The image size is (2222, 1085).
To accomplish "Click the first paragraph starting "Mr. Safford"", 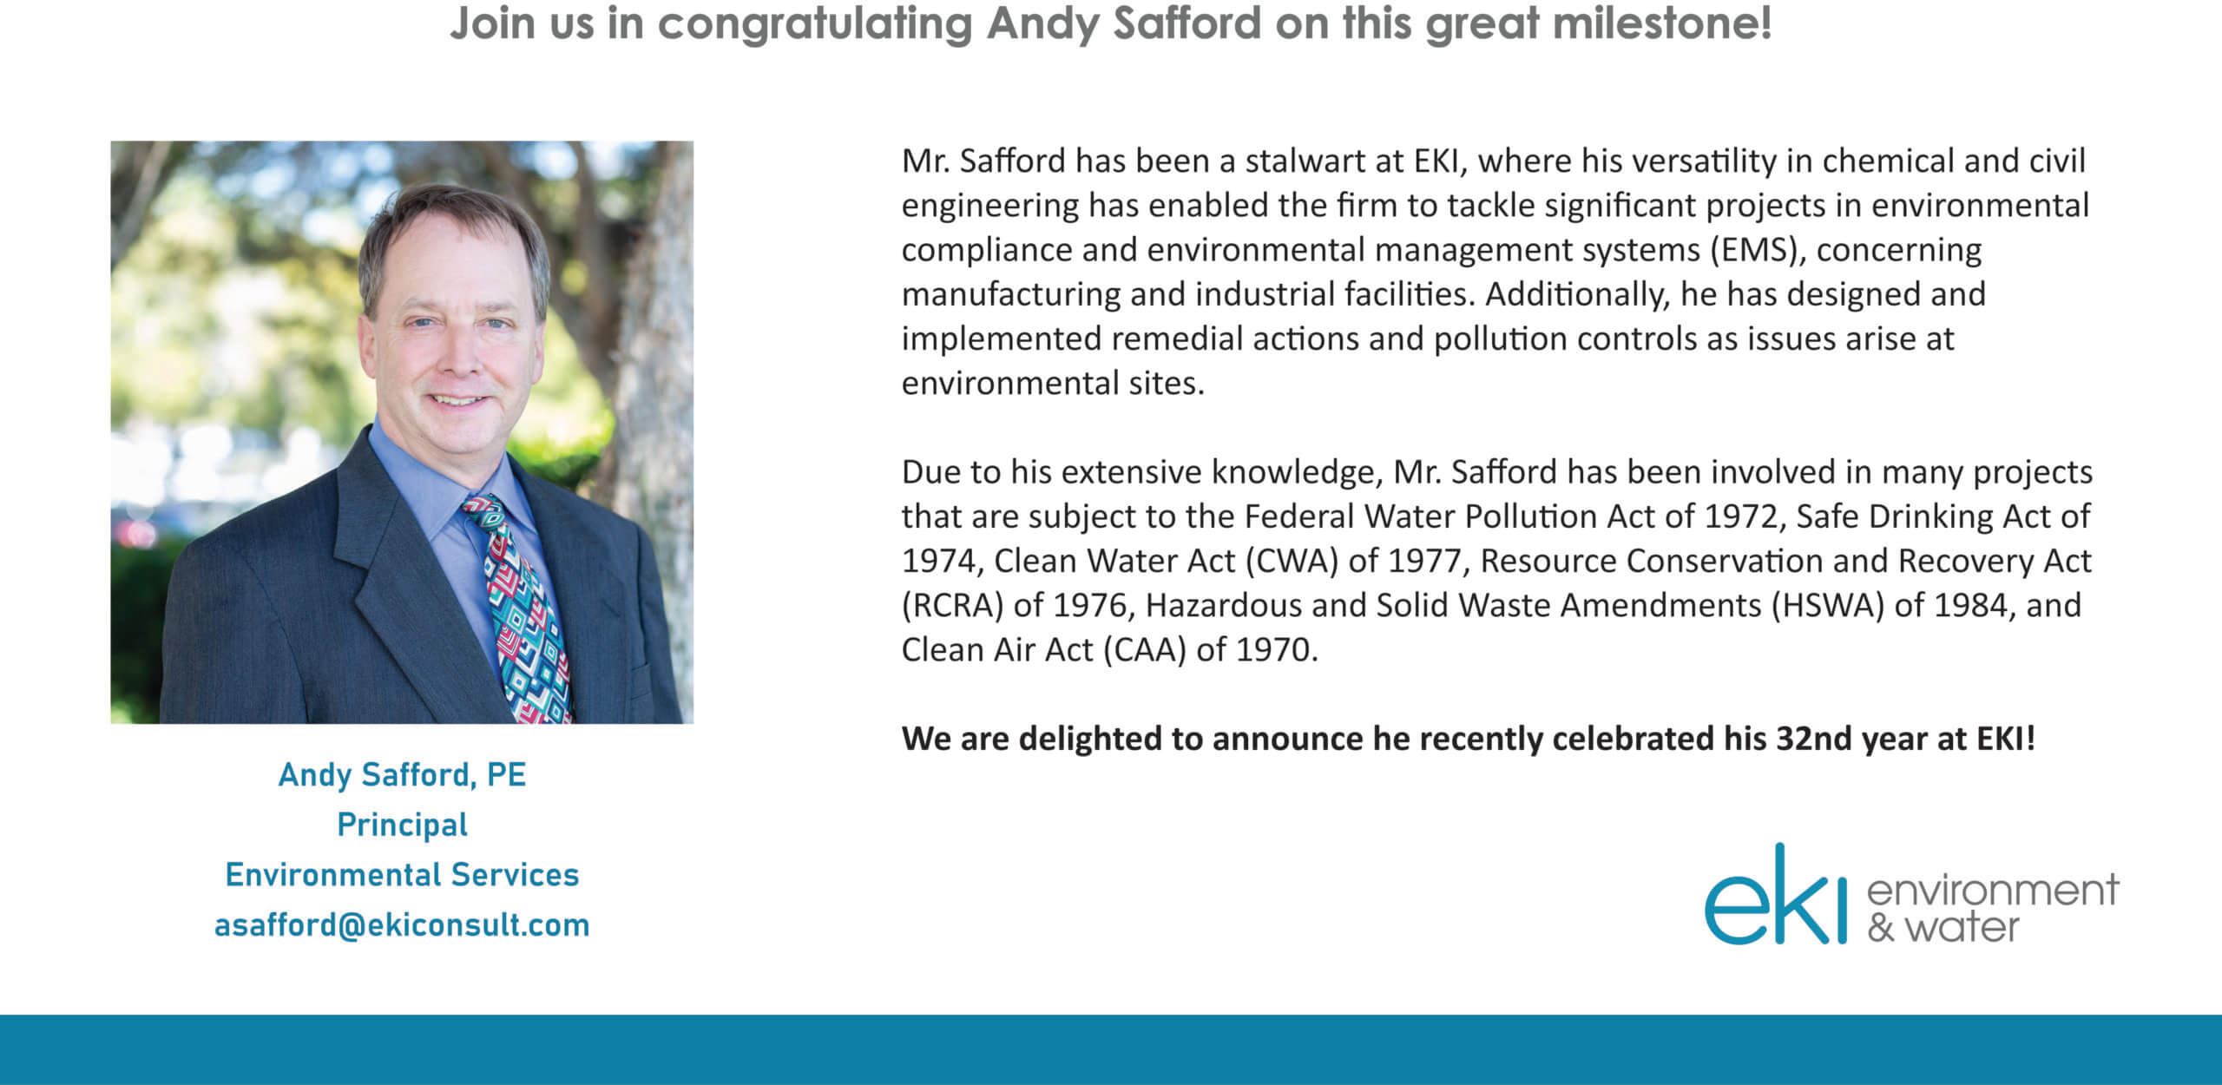I will pos(1495,272).
